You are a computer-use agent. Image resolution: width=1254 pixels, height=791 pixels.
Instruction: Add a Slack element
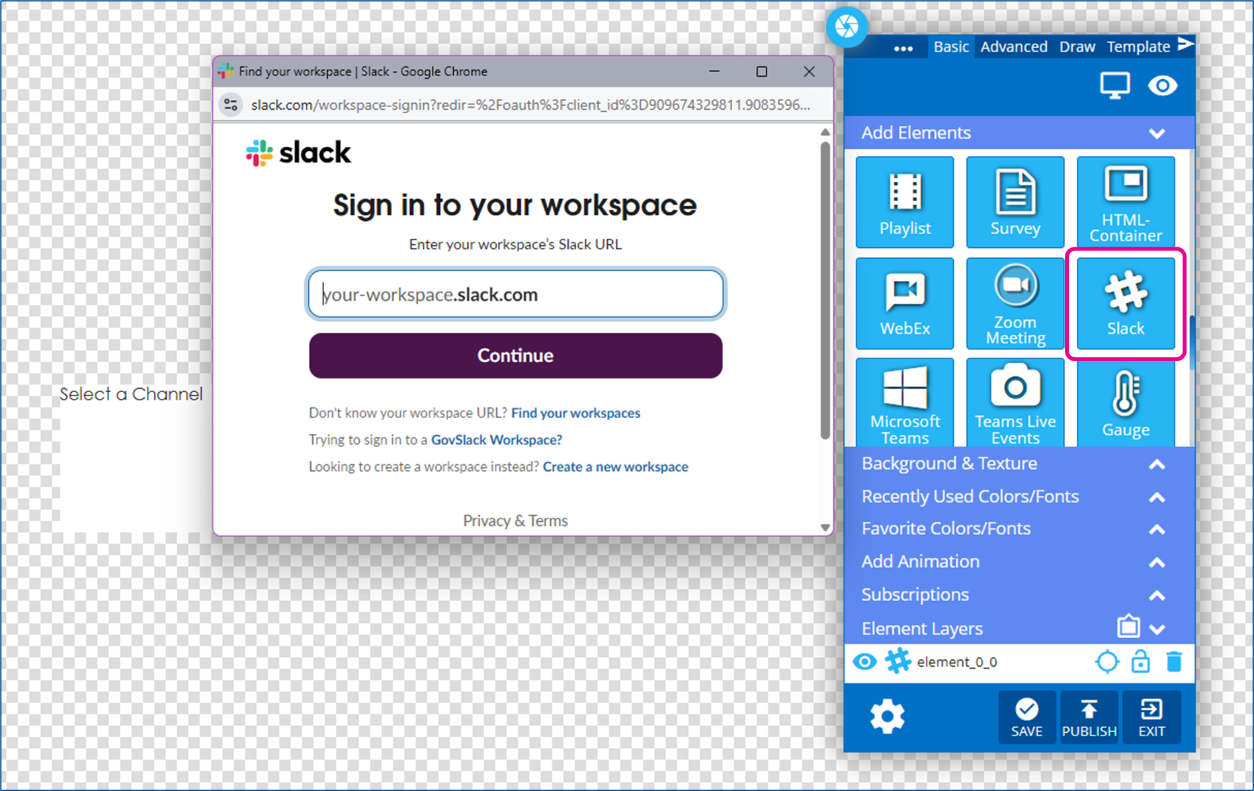pyautogui.click(x=1126, y=303)
